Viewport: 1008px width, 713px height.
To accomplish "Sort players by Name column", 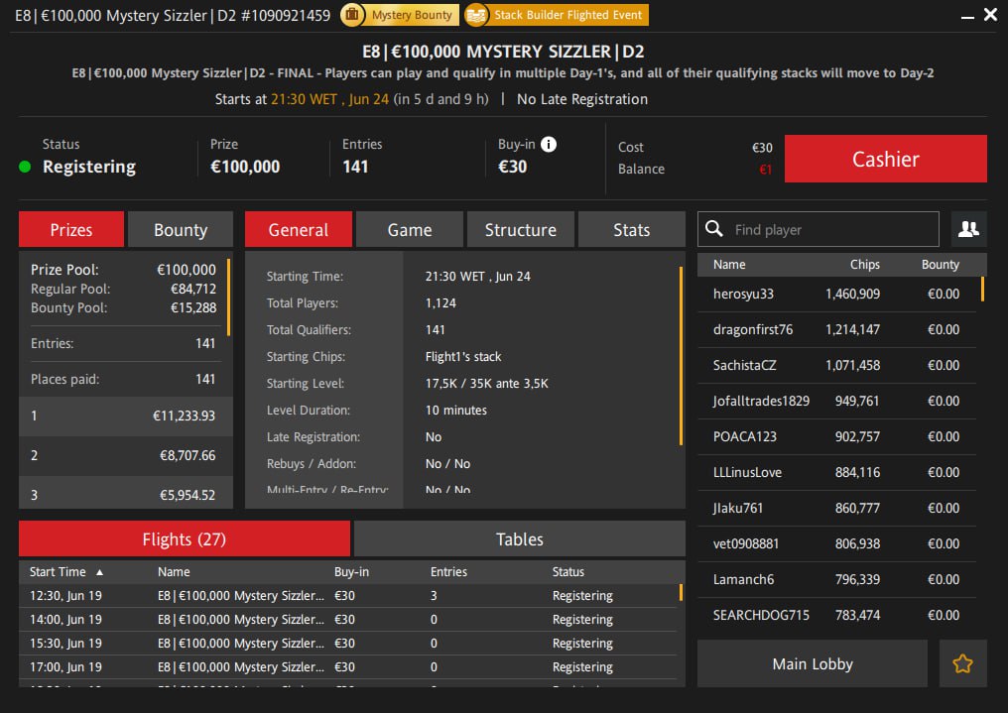I will (729, 264).
